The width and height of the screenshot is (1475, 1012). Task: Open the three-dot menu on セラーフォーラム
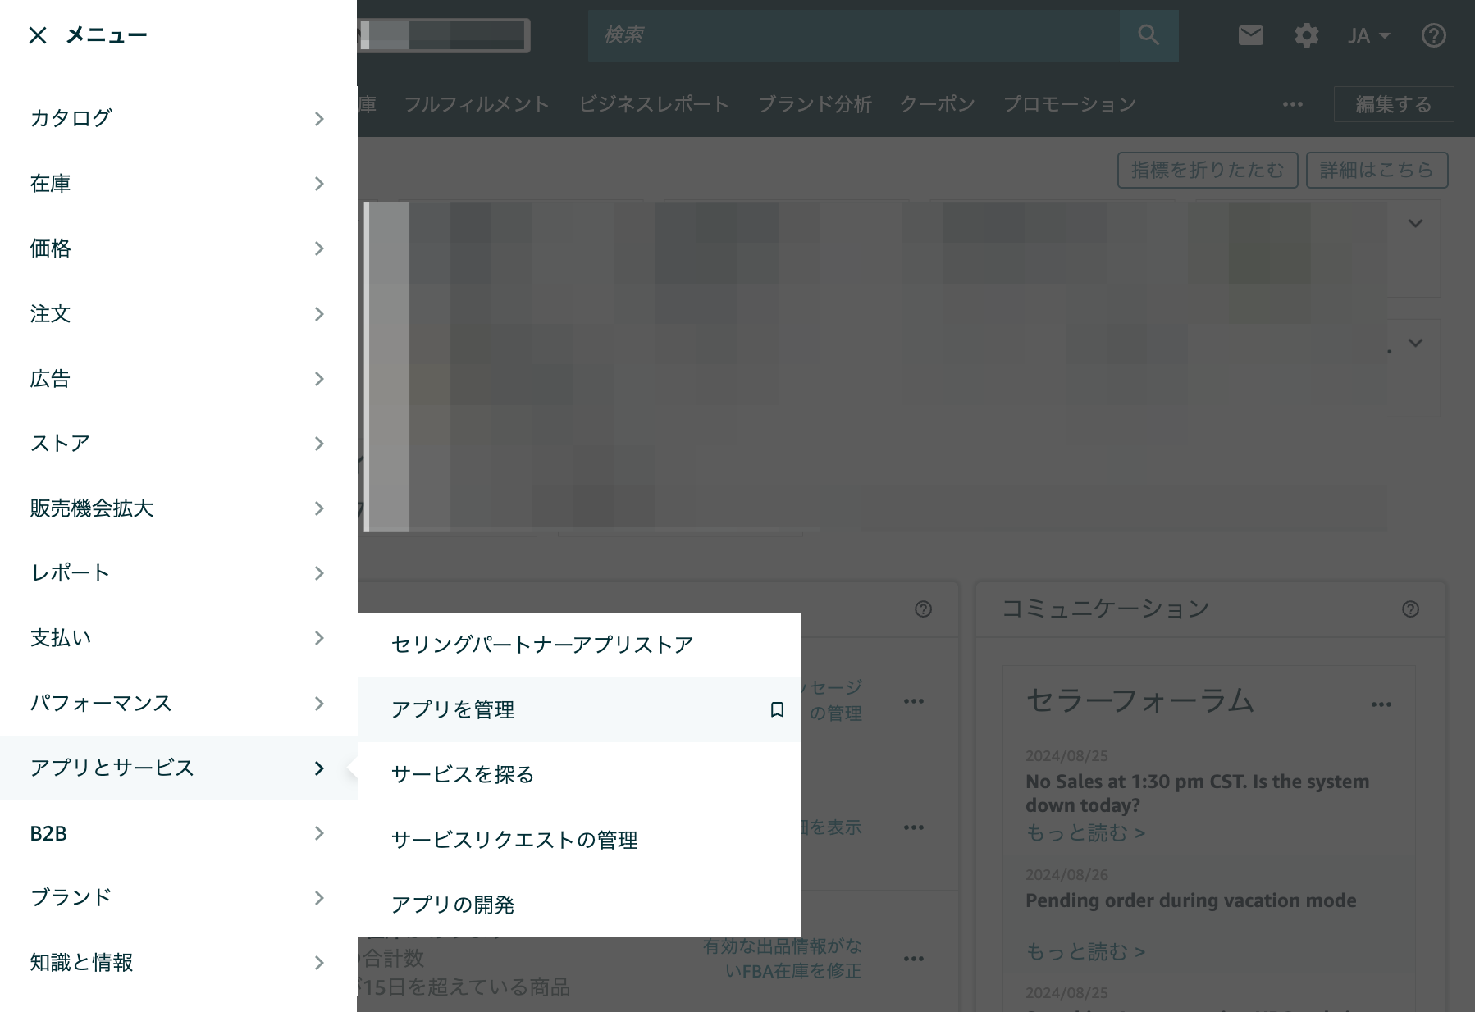click(x=1381, y=704)
